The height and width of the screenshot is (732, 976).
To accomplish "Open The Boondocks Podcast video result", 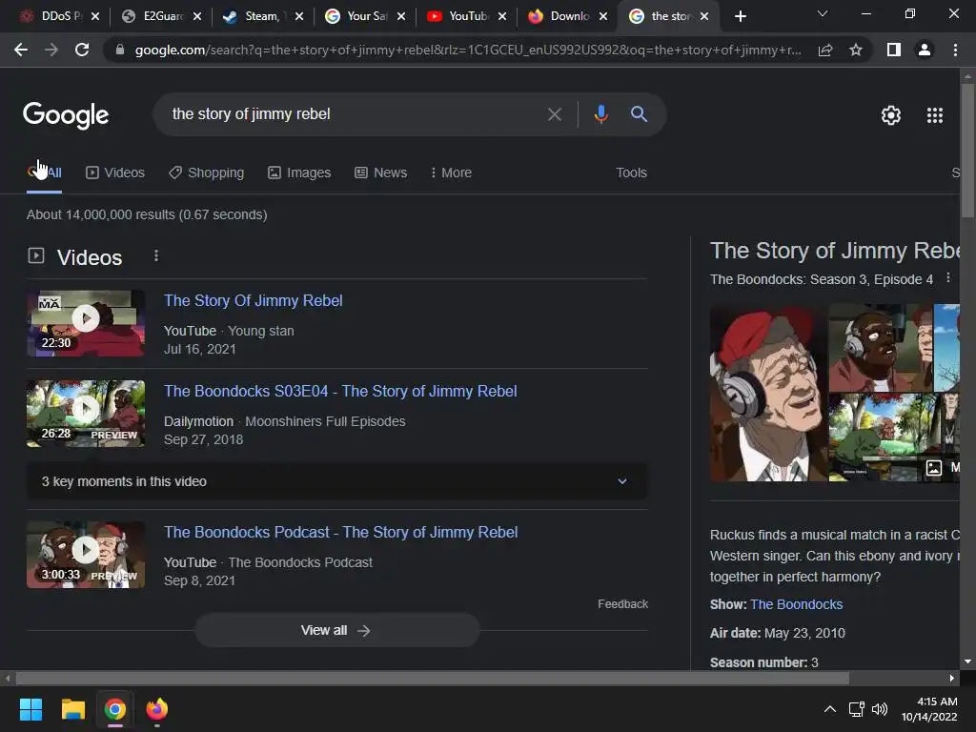I will tap(341, 532).
